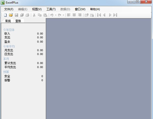The height and width of the screenshot is (119, 153).
Task: Click the import icon with arrow down
Action: (92, 15)
